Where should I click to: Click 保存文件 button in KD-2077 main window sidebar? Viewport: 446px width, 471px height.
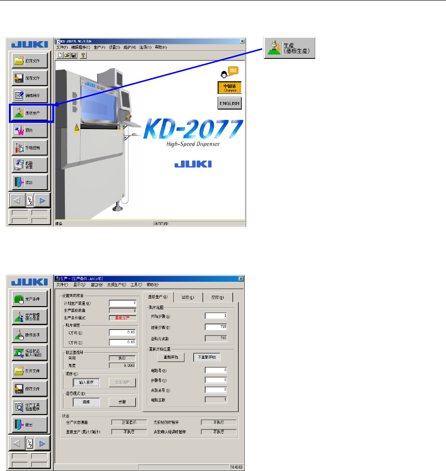(x=30, y=78)
